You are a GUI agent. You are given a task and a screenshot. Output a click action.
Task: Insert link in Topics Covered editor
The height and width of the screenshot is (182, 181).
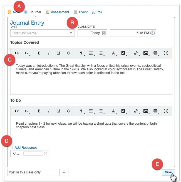coord(136,53)
